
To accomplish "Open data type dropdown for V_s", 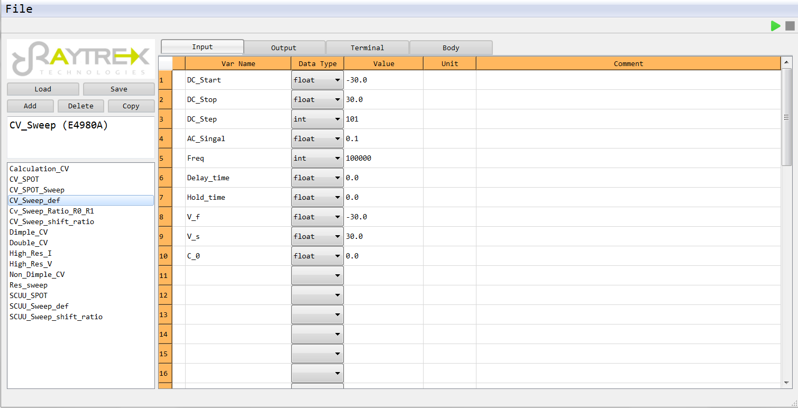I will coord(317,236).
